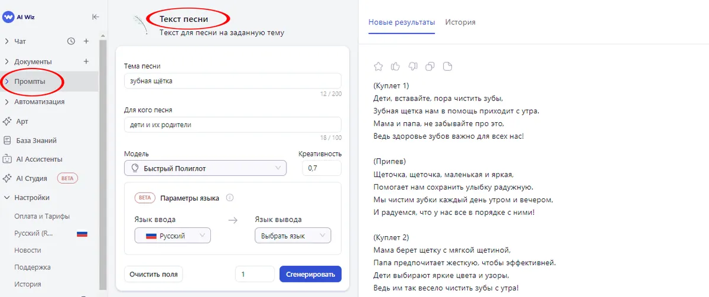Open chat history clock icon

(x=71, y=41)
